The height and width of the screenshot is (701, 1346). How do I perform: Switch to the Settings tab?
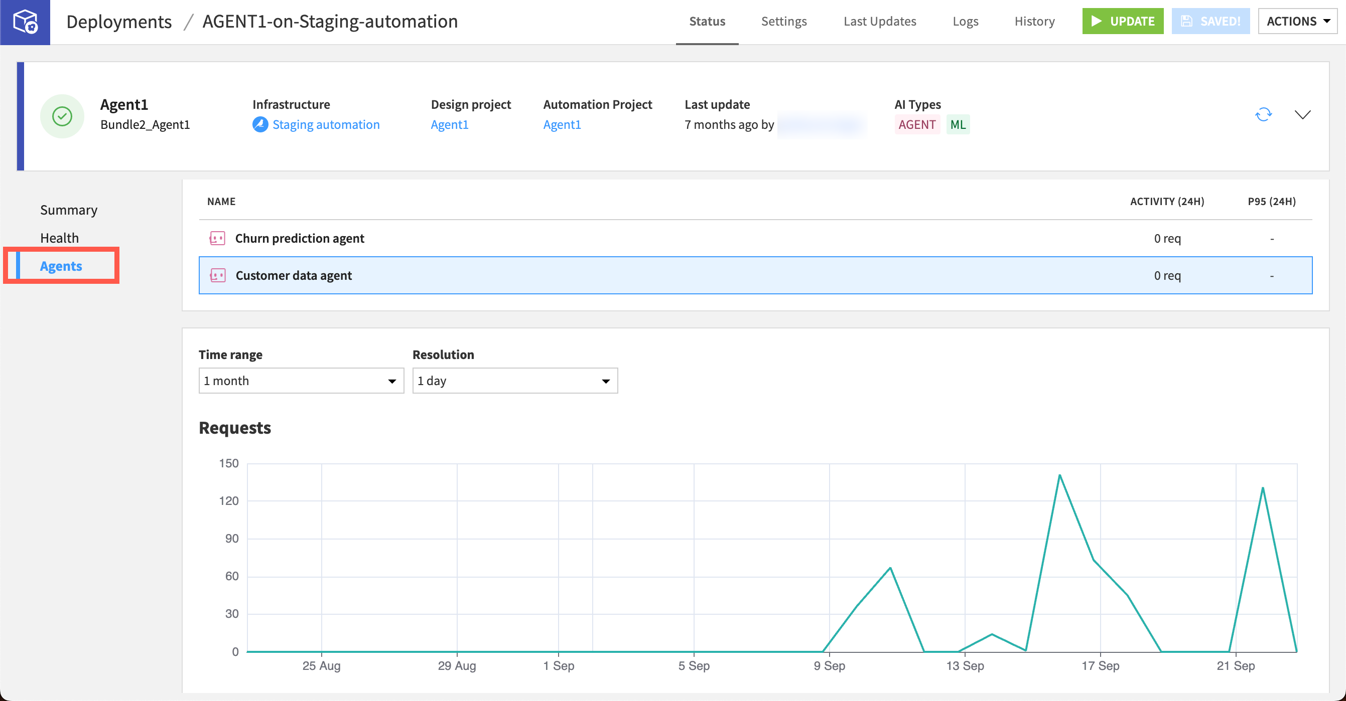click(x=784, y=22)
